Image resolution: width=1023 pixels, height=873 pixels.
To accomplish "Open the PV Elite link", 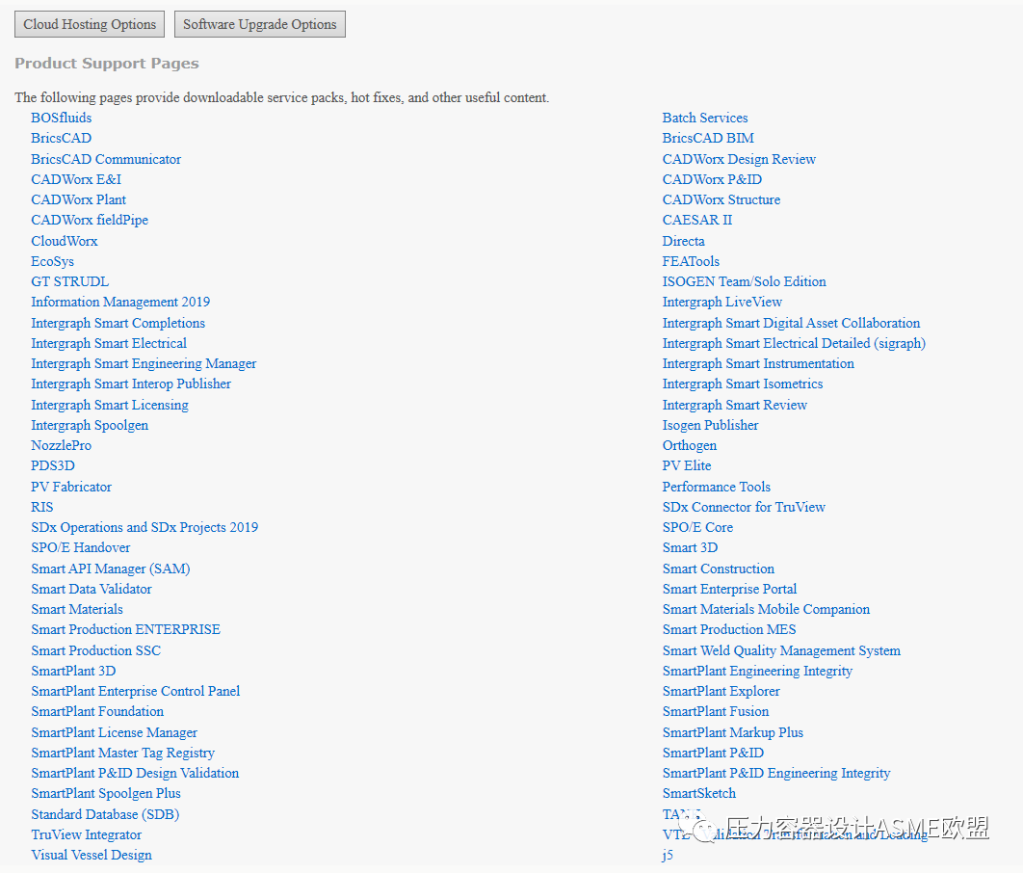I will click(x=687, y=465).
